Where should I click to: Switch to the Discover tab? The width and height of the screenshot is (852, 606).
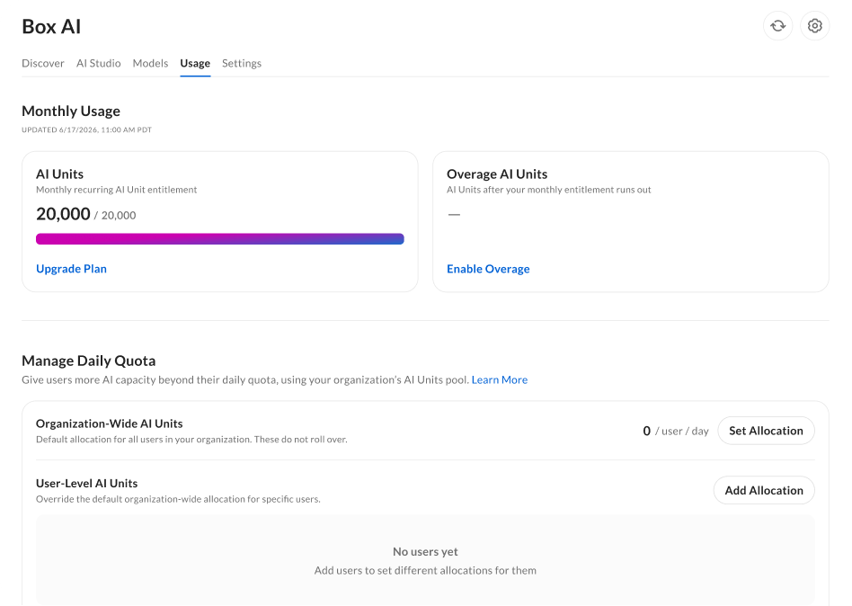click(x=43, y=63)
